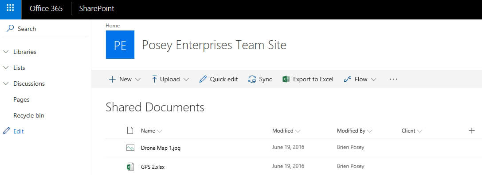Click the Edit link in the left navigation
482x175 pixels.
coord(19,132)
